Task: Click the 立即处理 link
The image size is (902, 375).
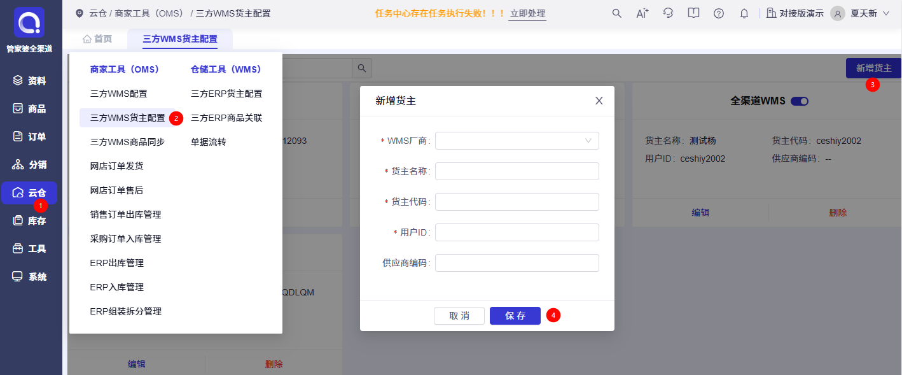Action: pos(527,13)
